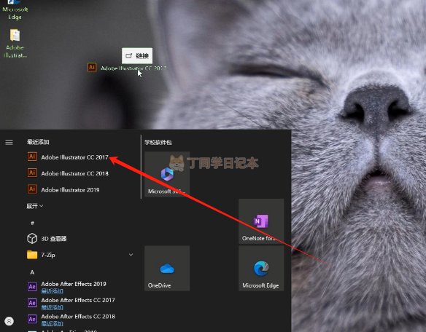This screenshot has width=426, height=332.
Task: Click the Adobe After Effects 2019 label
Action: pos(74,284)
